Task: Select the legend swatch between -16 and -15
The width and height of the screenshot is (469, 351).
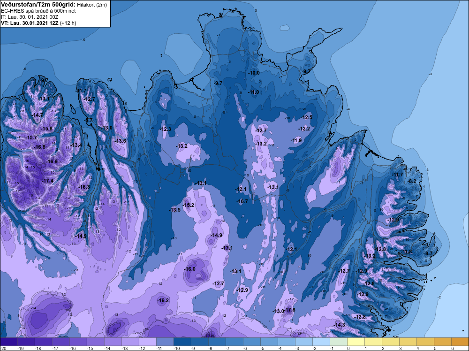Action: pos(78,342)
